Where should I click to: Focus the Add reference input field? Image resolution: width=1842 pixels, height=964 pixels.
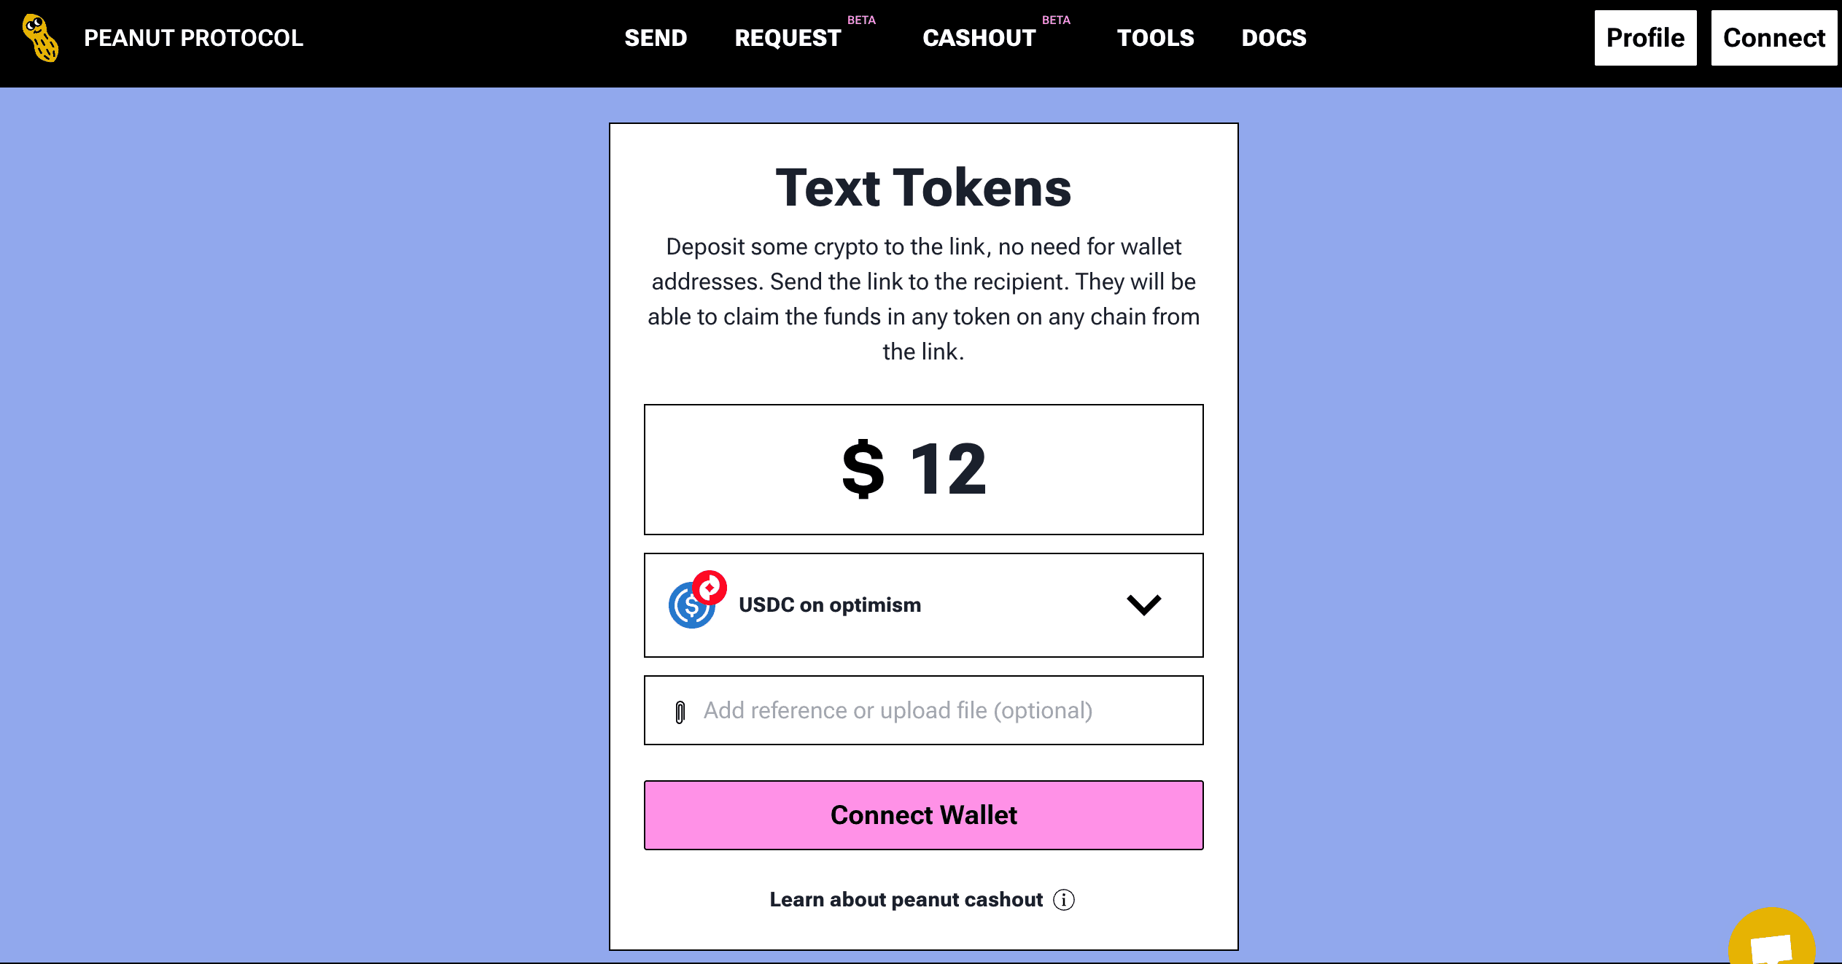[x=941, y=710]
